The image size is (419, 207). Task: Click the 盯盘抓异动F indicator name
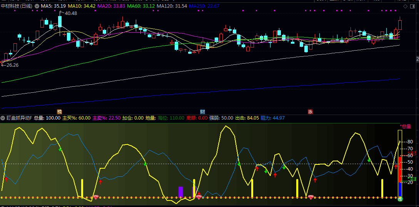point(19,118)
